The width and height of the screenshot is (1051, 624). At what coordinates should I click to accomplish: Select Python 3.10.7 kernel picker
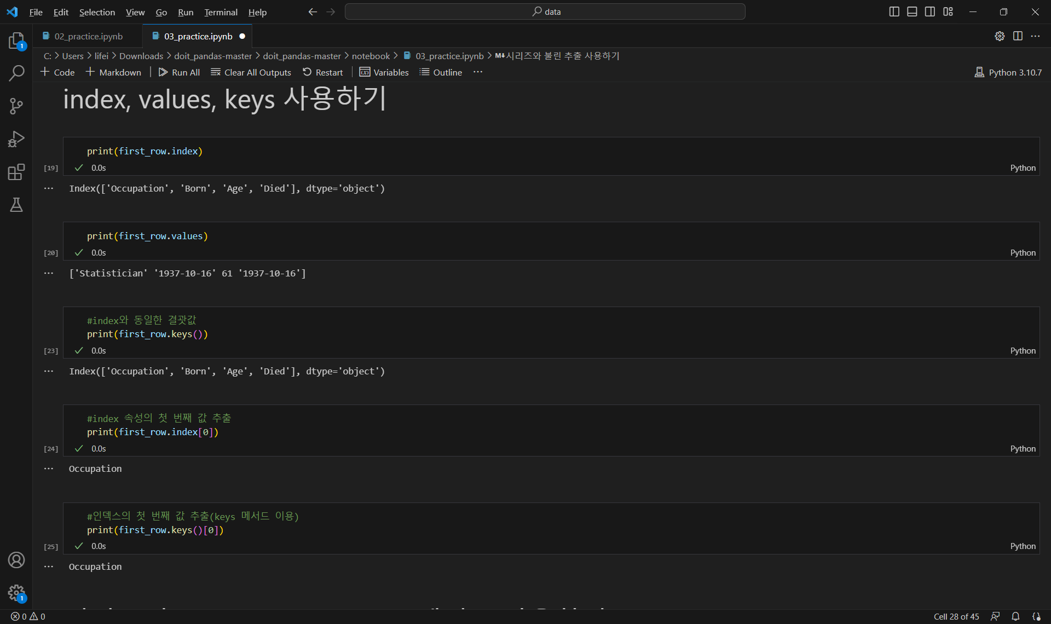pos(1008,72)
